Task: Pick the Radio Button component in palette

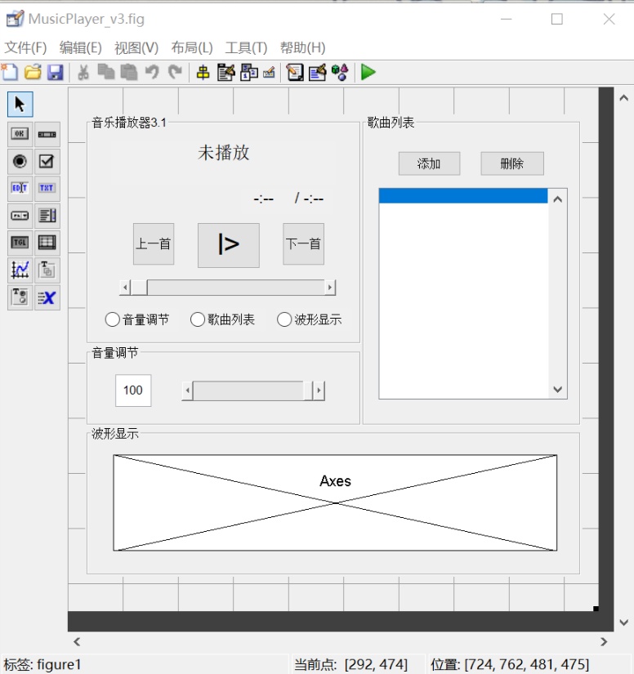Action: [x=20, y=161]
